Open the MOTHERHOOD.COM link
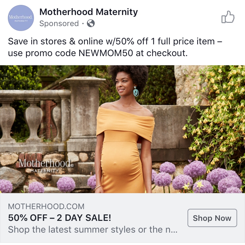Screen dimensions: 245x245 click(46, 207)
